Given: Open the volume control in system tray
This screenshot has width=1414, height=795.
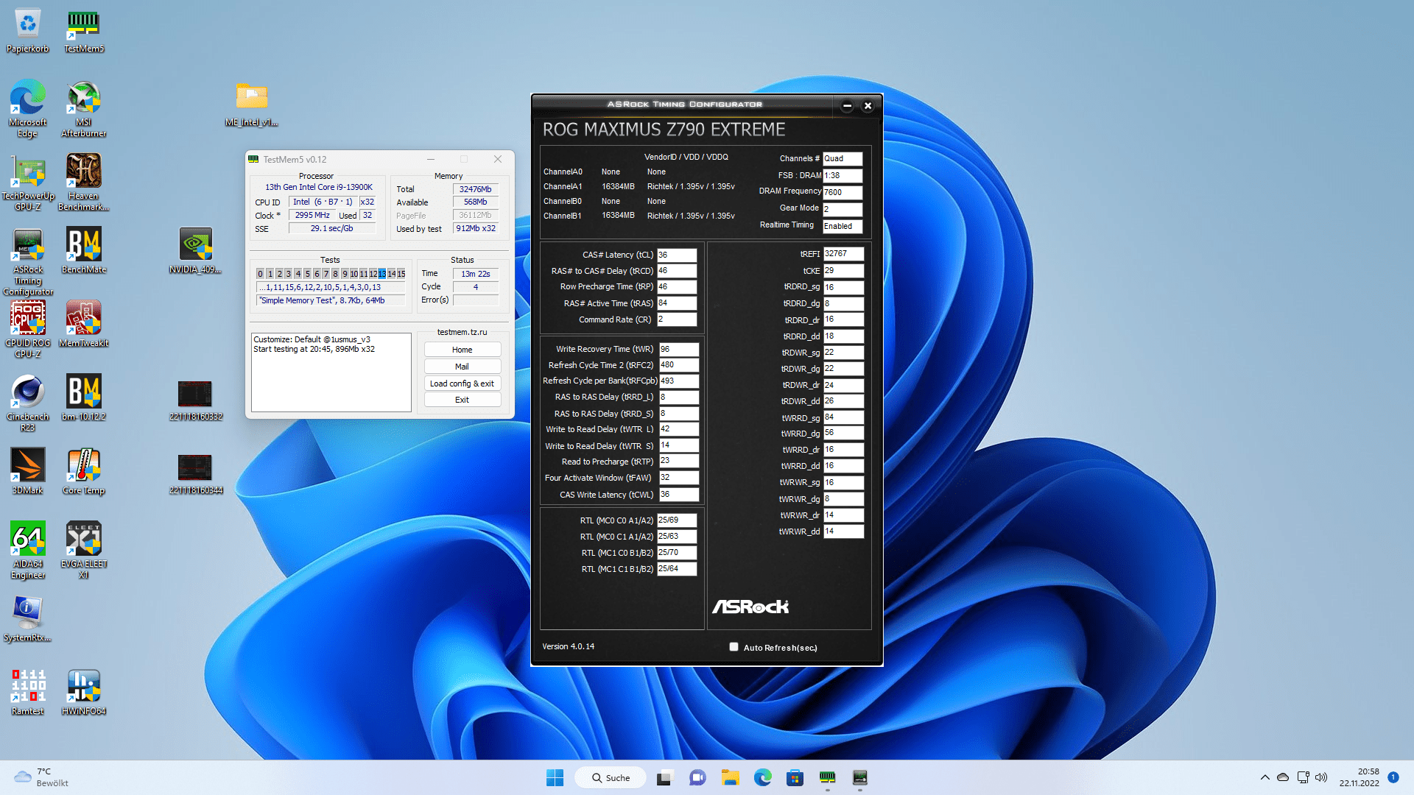Looking at the screenshot, I should (x=1321, y=777).
